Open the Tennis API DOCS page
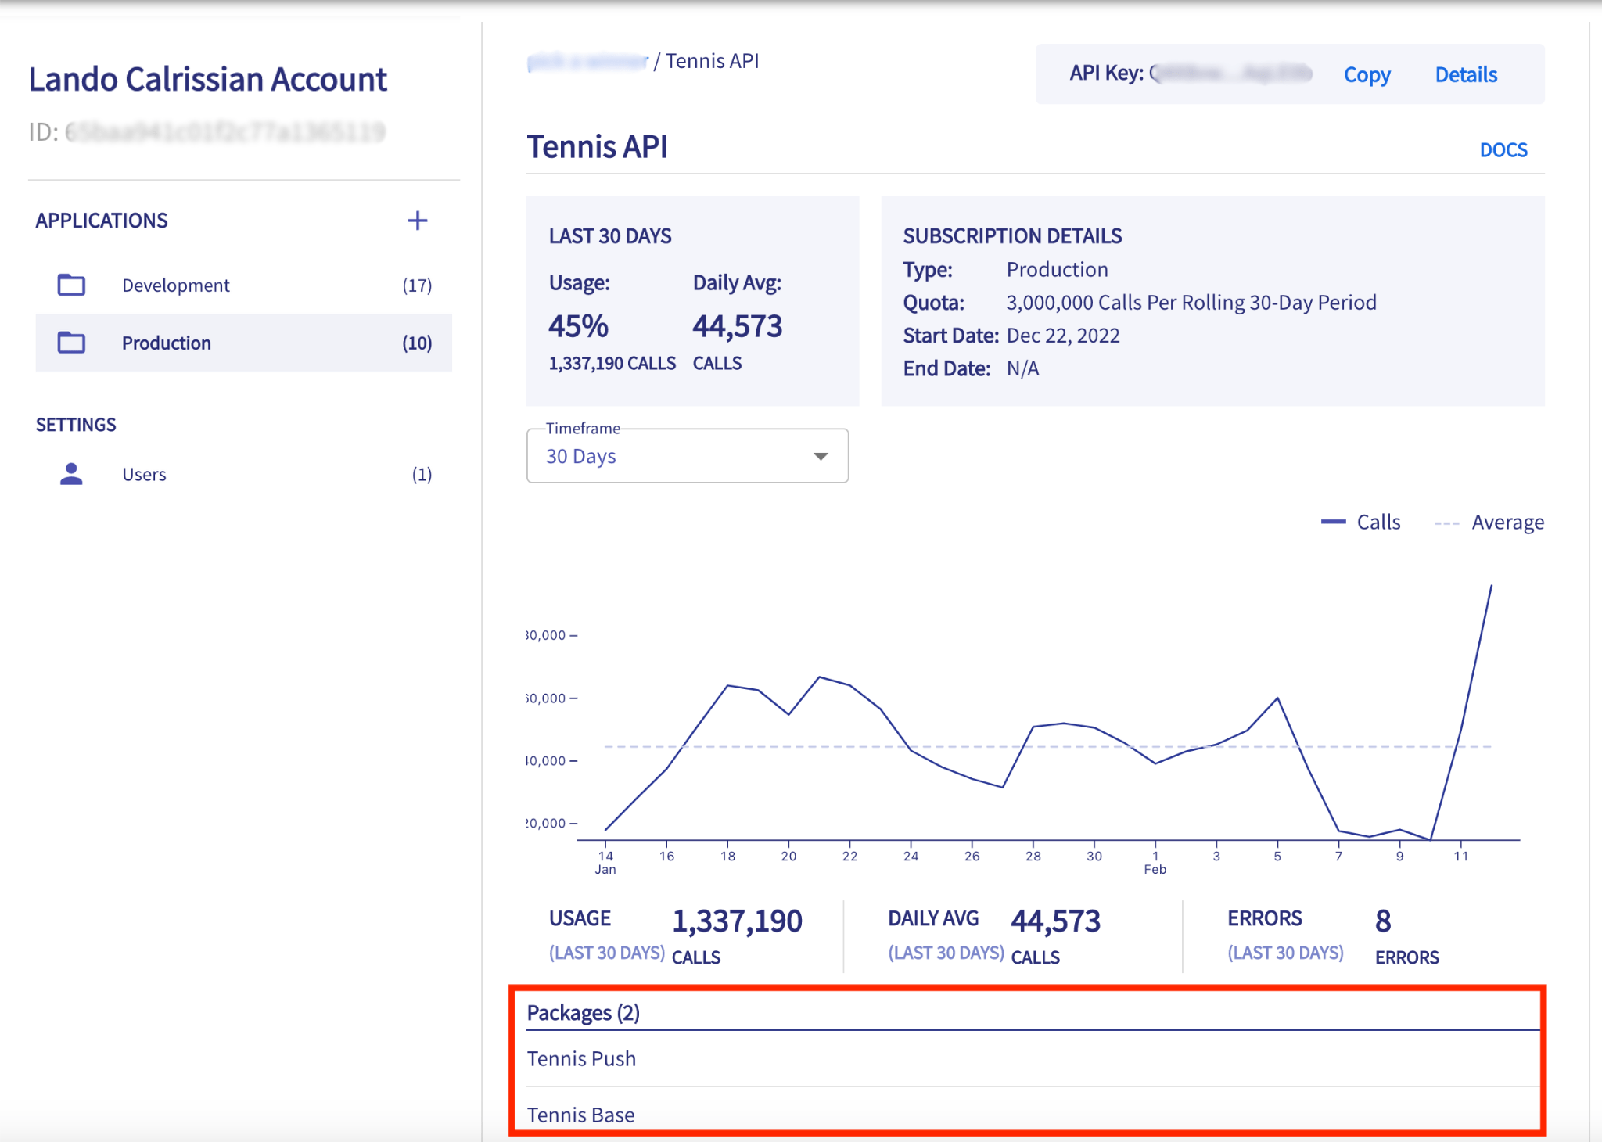The image size is (1602, 1142). [x=1503, y=149]
